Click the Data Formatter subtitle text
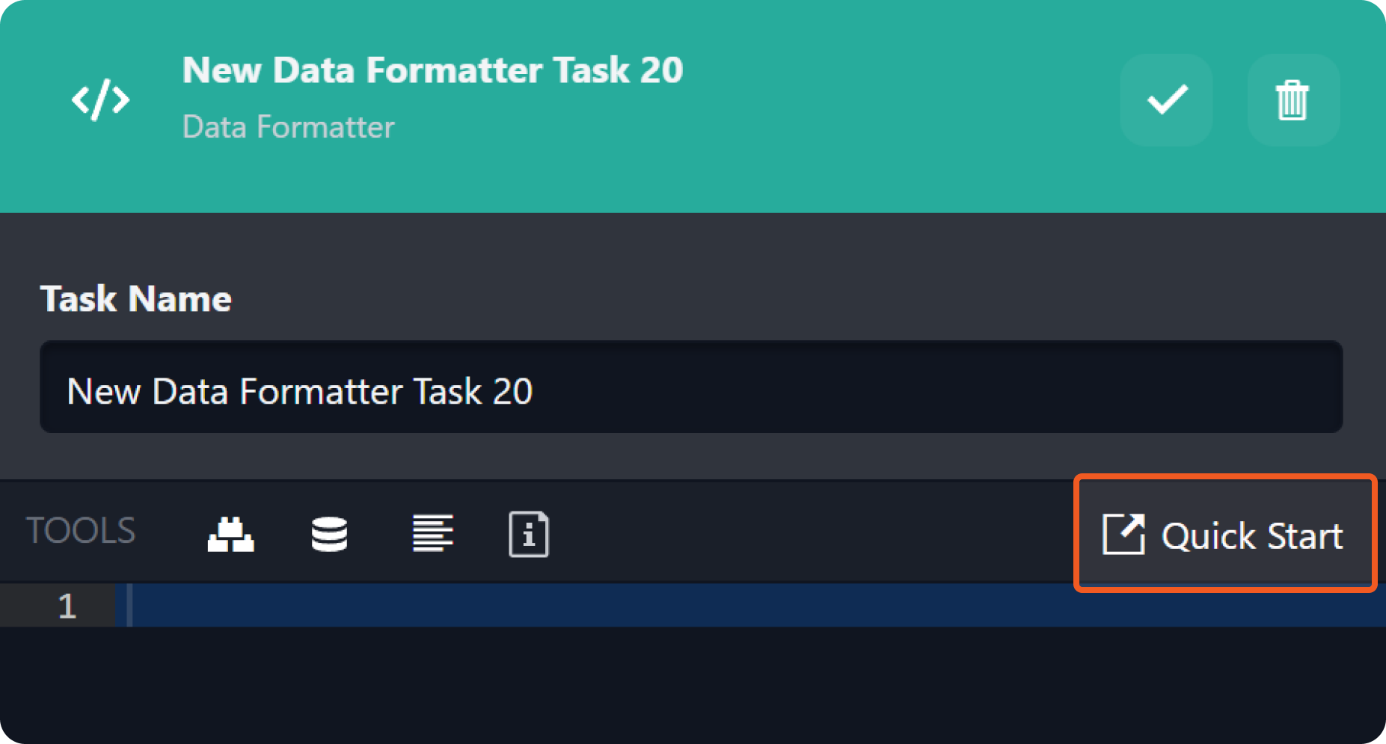 [288, 127]
